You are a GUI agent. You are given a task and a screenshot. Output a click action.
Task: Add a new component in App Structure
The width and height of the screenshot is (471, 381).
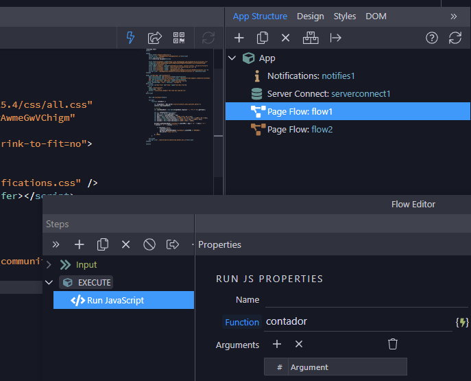(239, 38)
